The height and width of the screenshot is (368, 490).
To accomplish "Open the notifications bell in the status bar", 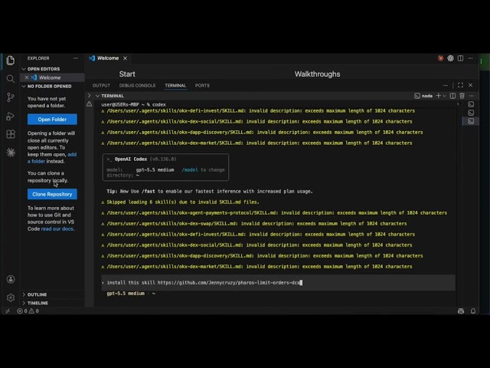I will pos(473,311).
